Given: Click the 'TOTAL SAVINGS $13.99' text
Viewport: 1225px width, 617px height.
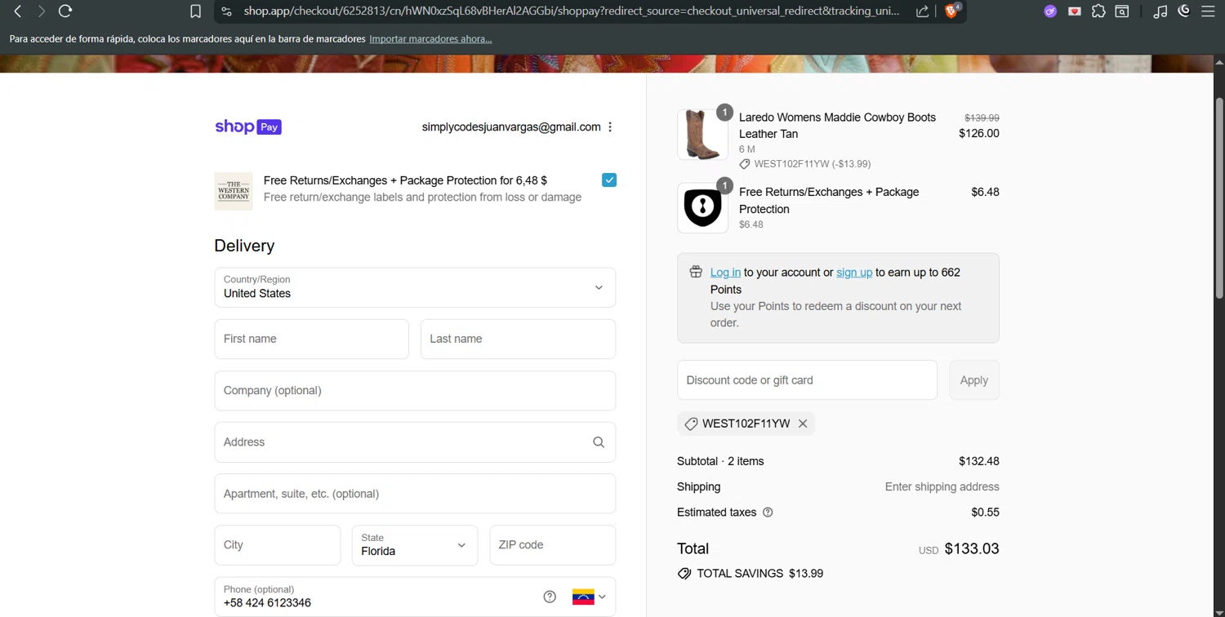Looking at the screenshot, I should click(759, 574).
